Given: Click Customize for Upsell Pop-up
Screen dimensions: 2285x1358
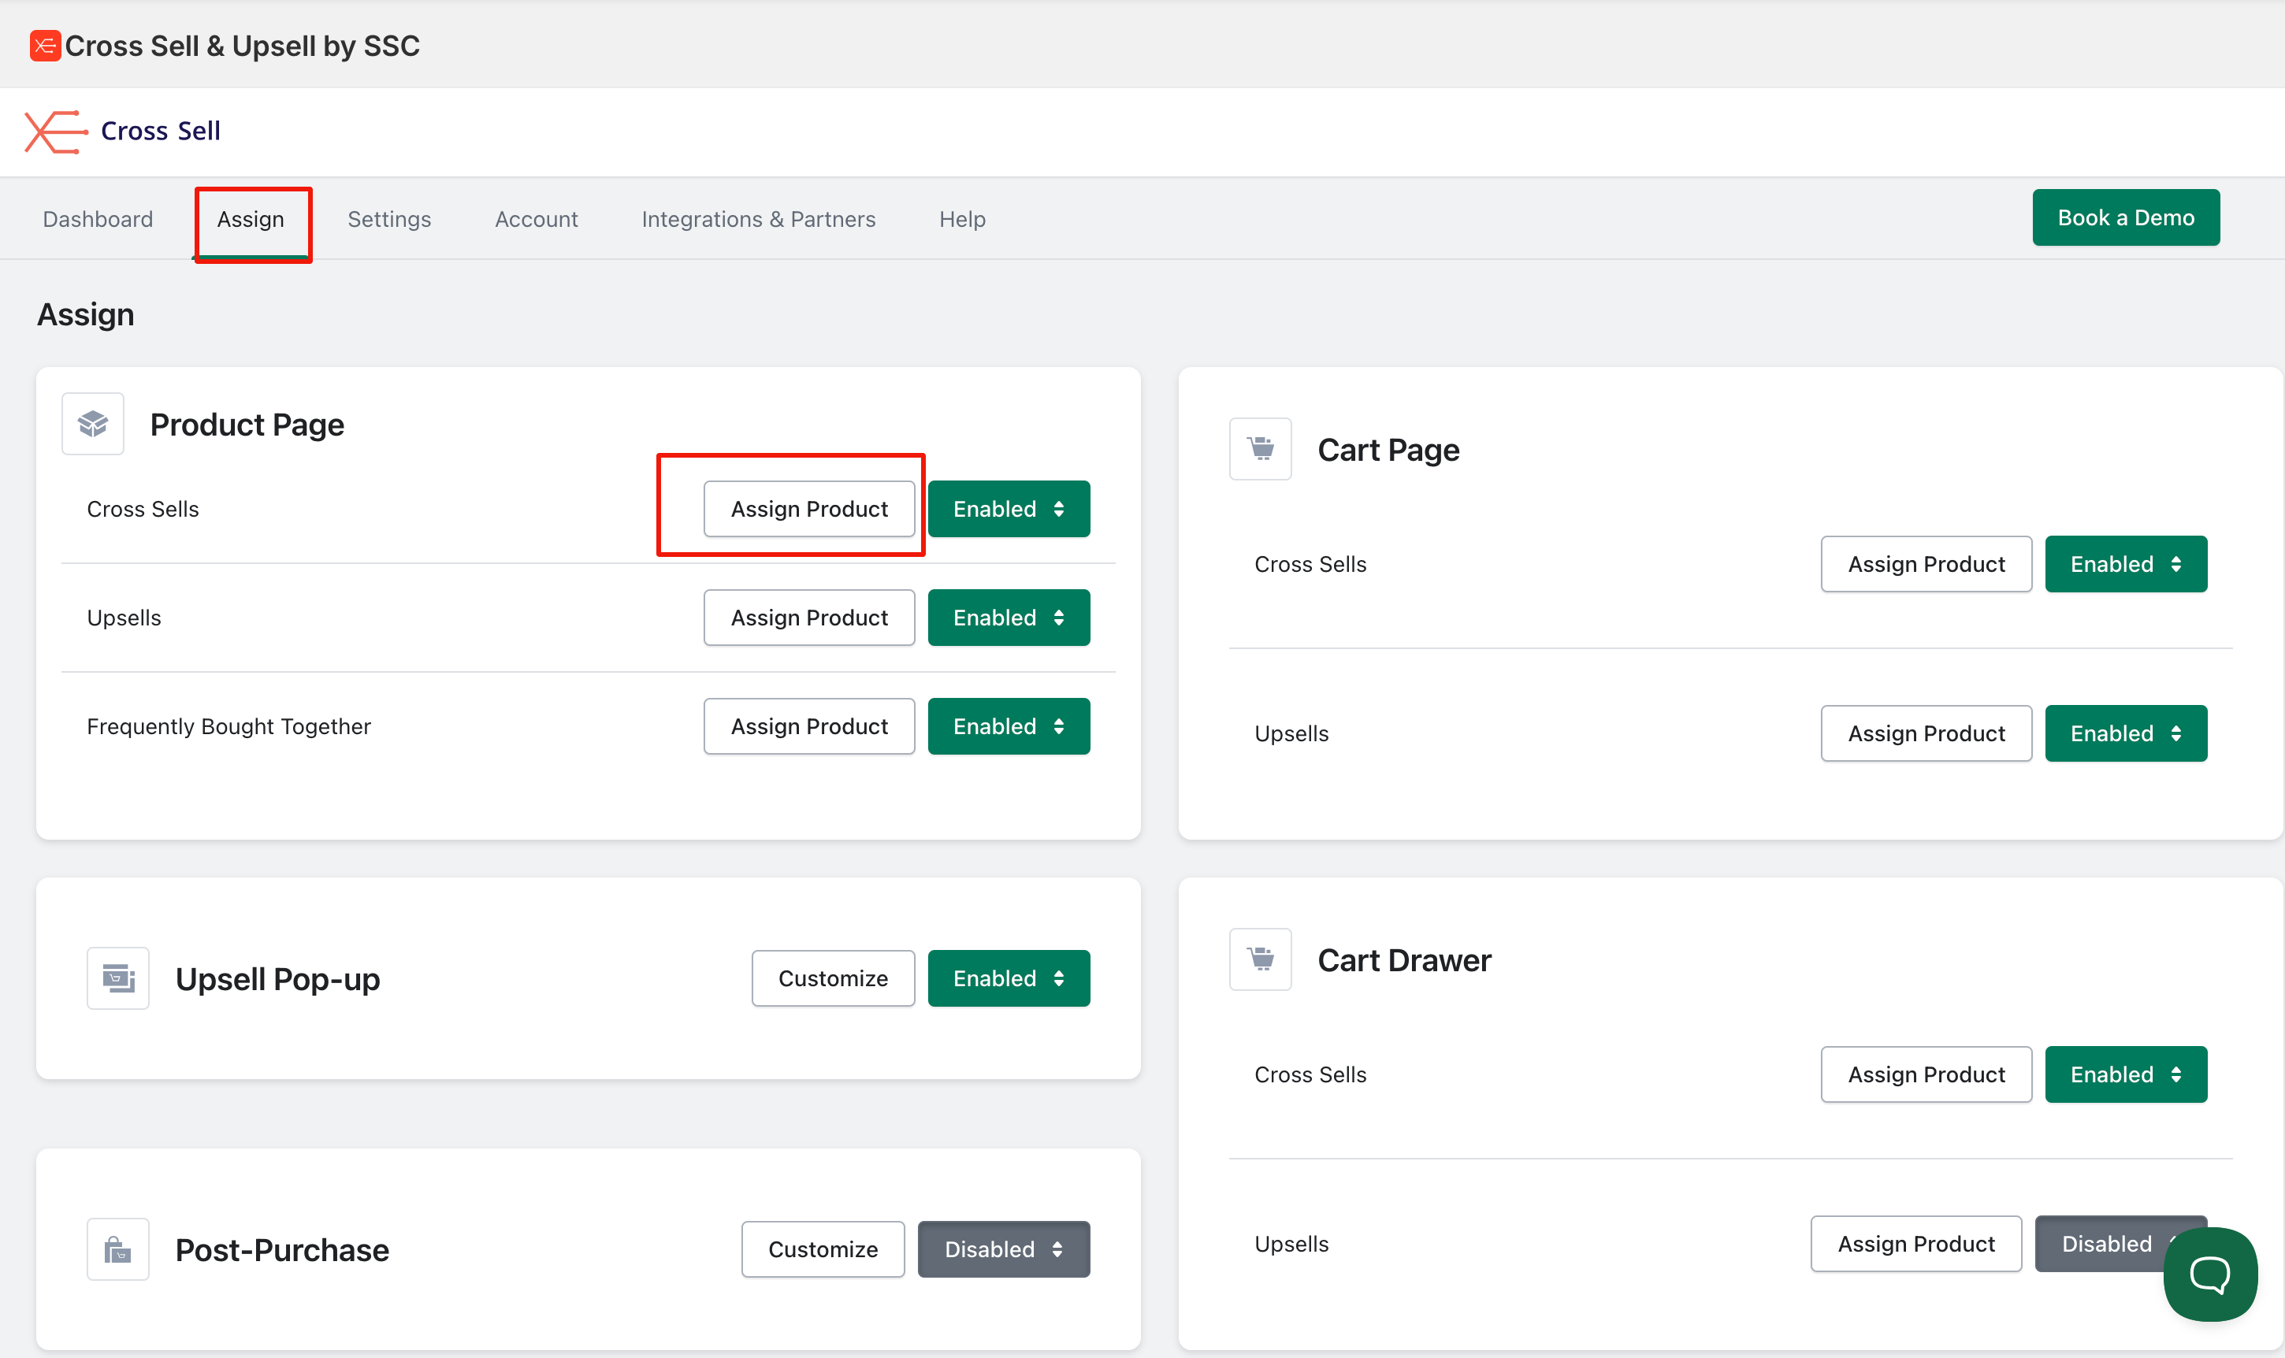Looking at the screenshot, I should [x=832, y=978].
